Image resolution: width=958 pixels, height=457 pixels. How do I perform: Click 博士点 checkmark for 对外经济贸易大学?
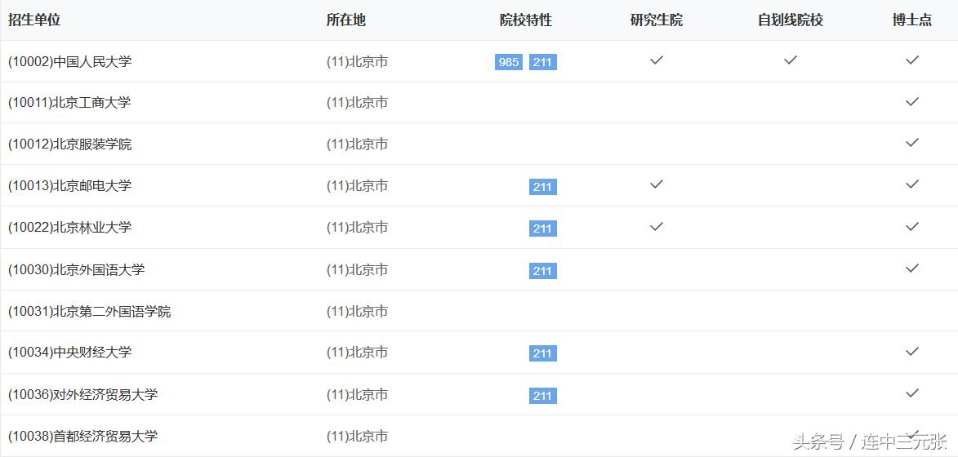(x=912, y=393)
